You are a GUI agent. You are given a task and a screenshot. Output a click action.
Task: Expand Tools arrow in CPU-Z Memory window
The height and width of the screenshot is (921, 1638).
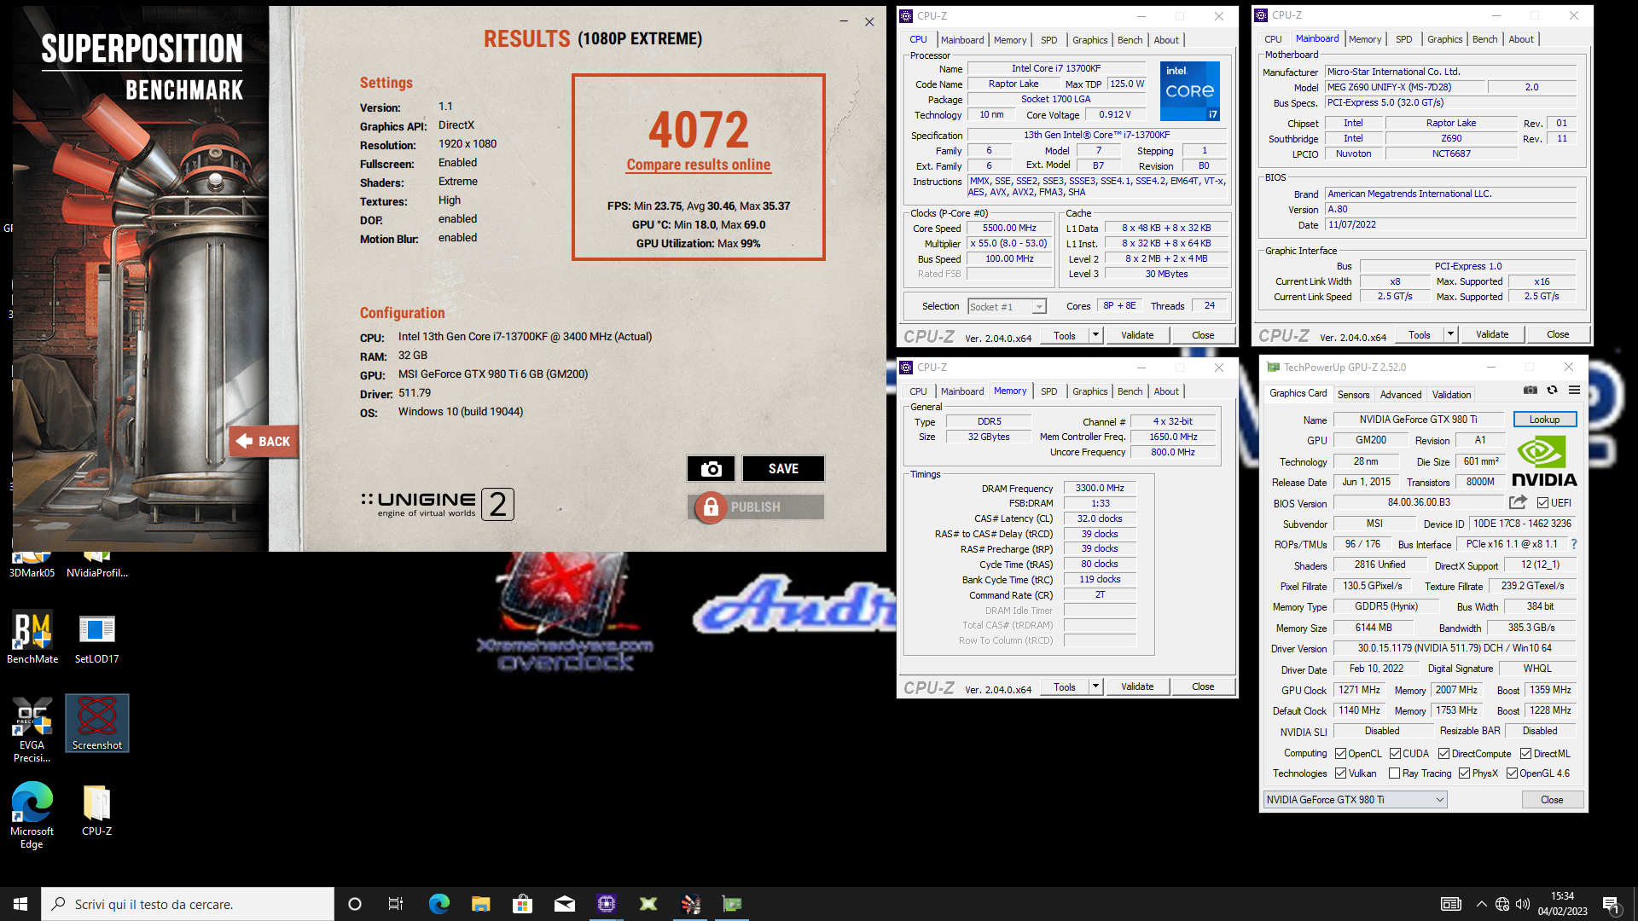coord(1095,687)
